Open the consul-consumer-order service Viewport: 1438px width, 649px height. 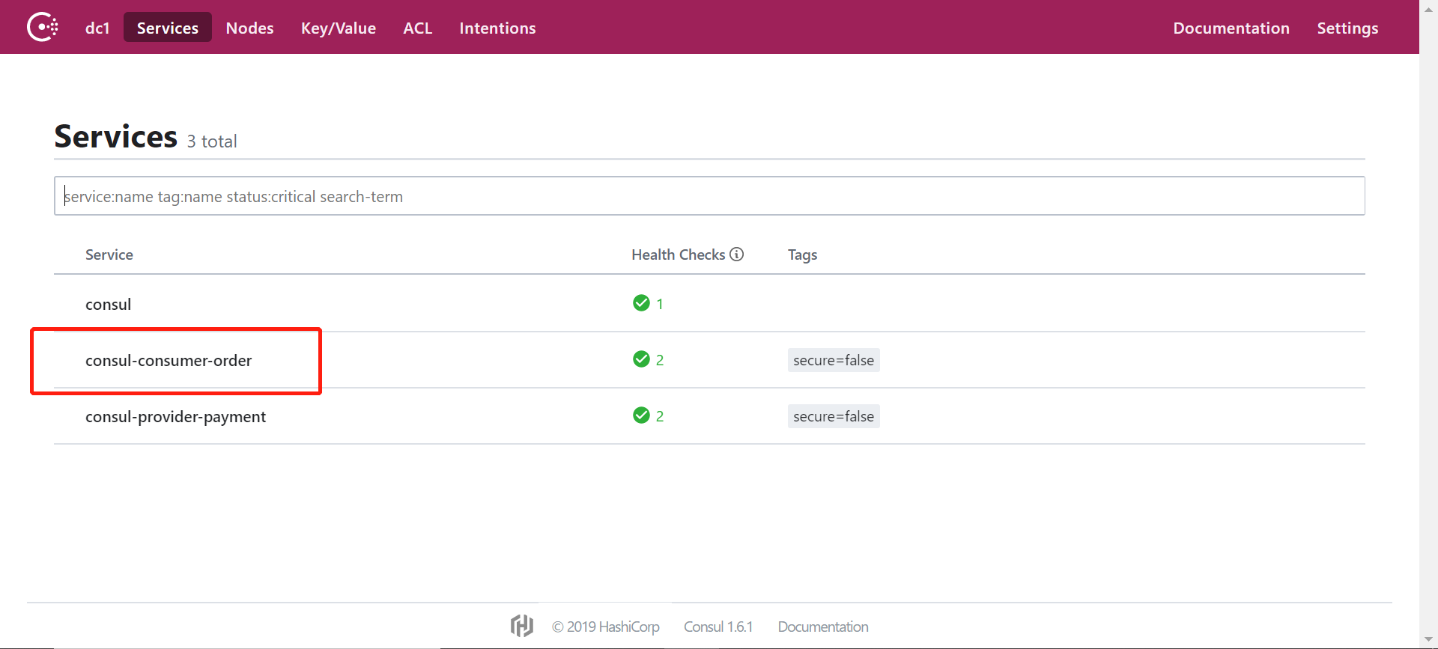(169, 361)
